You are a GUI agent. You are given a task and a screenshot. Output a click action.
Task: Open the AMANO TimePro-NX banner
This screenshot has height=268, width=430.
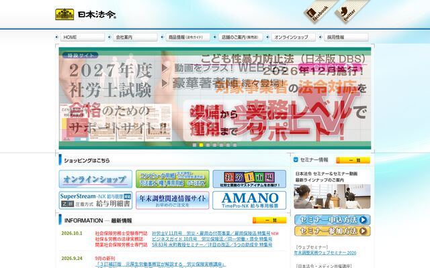click(x=249, y=200)
